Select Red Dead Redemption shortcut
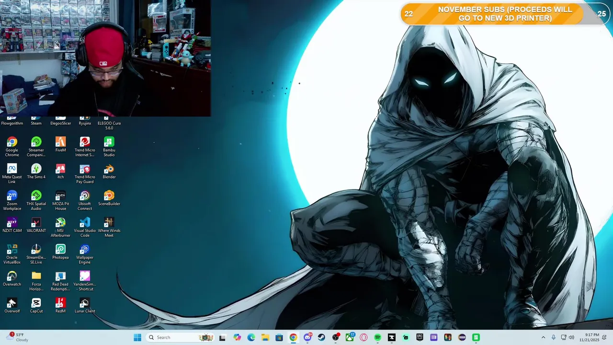Image resolution: width=613 pixels, height=345 pixels. coord(60,281)
